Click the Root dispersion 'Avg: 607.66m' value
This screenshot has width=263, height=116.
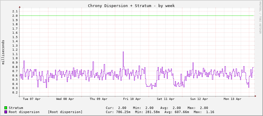(x=177, y=112)
